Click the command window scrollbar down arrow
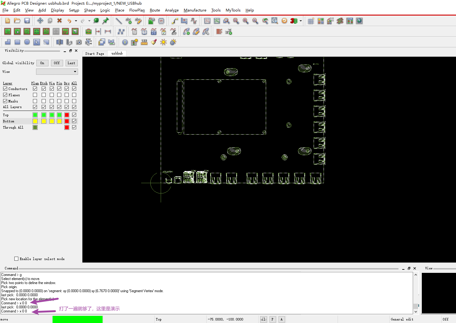This screenshot has width=456, height=323. (416, 311)
